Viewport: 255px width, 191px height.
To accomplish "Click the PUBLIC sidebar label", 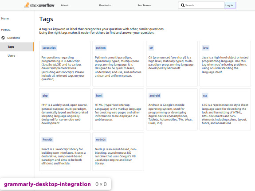I will pyautogui.click(x=6, y=30).
